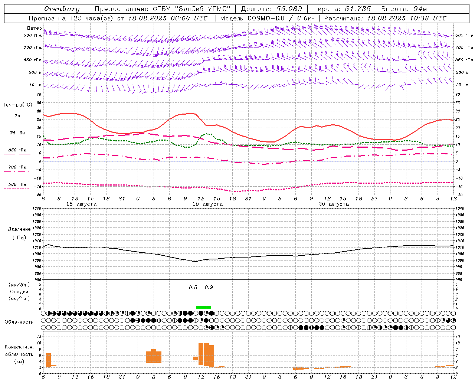
Task: Click the 'Давление' pressure panel label
Action: (x=19, y=229)
